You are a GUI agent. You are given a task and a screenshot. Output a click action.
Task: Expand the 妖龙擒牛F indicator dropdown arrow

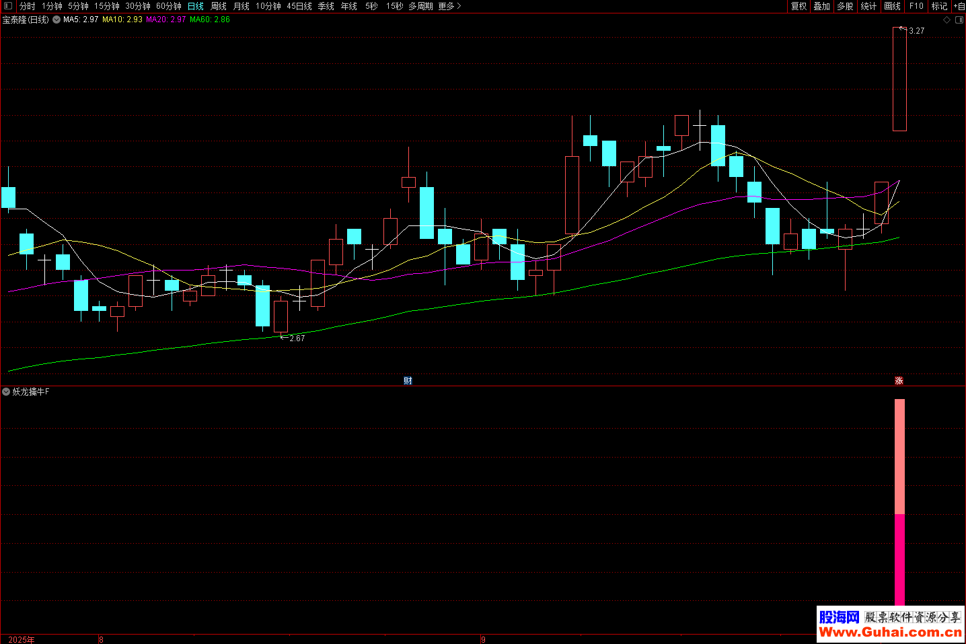click(6, 392)
